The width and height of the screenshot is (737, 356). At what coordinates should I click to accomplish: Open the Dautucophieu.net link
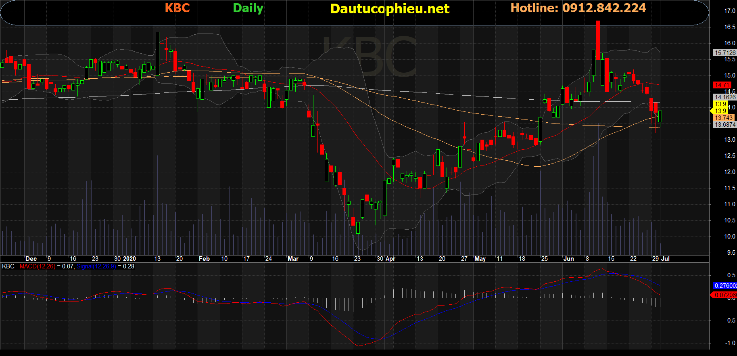pos(389,9)
